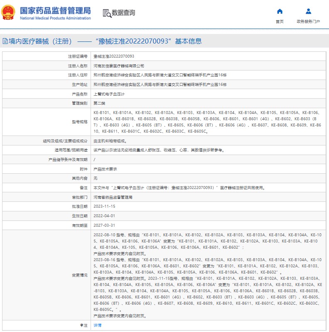329x332 pixels.
Task: Select registration number 豫械注准20222070093 value
Action: (114, 56)
